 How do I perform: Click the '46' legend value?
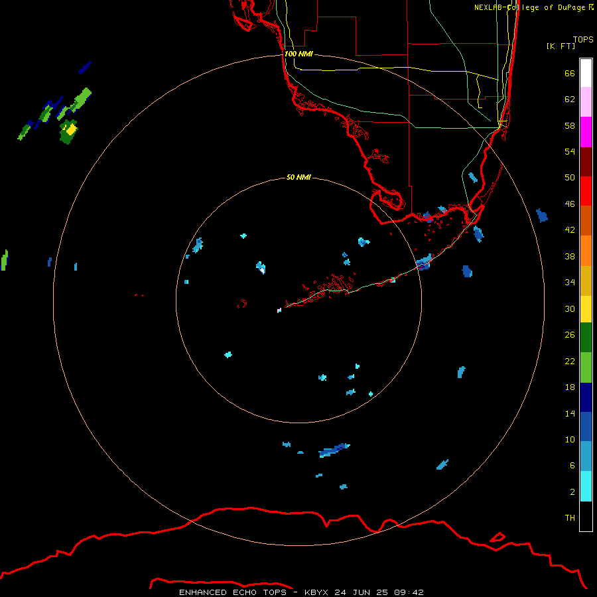tap(570, 204)
